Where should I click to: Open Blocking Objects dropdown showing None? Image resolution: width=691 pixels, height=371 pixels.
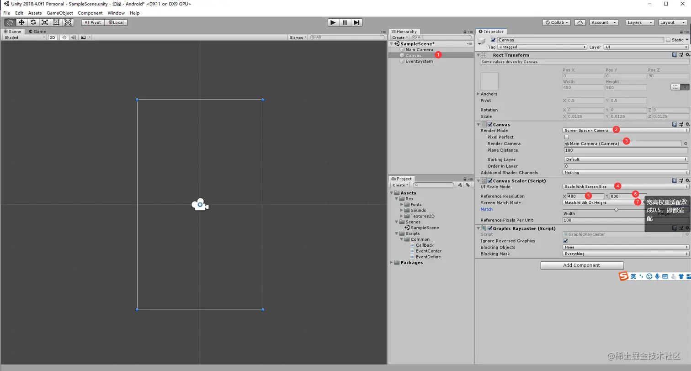click(626, 247)
